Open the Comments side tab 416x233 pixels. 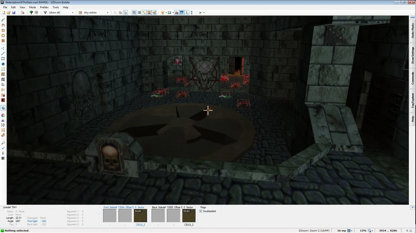pos(413,78)
